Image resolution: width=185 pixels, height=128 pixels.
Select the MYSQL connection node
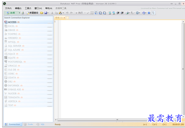[x=28, y=42]
